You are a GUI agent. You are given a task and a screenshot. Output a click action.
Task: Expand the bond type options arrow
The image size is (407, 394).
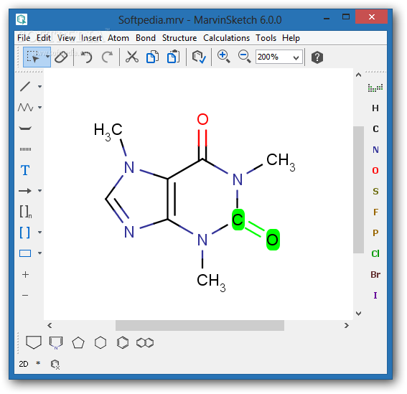[39, 86]
